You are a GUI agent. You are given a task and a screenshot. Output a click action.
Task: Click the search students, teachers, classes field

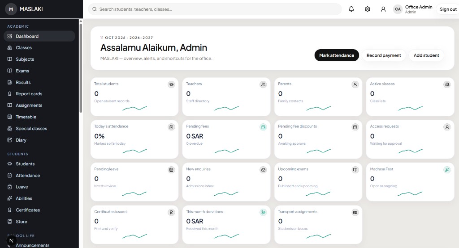tap(215, 9)
